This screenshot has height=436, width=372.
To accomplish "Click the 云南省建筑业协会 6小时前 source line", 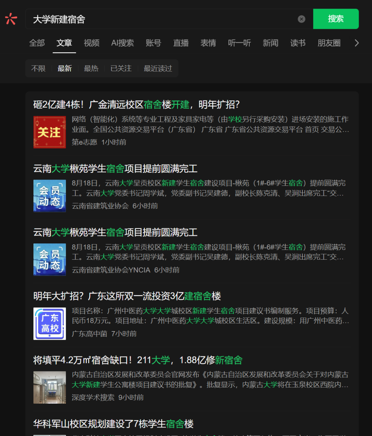I will [115, 206].
